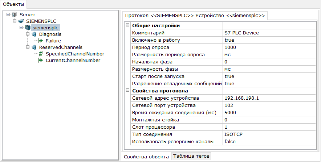Collapse the Общие настройки property section
This screenshot has height=162, width=321.
[127, 25]
